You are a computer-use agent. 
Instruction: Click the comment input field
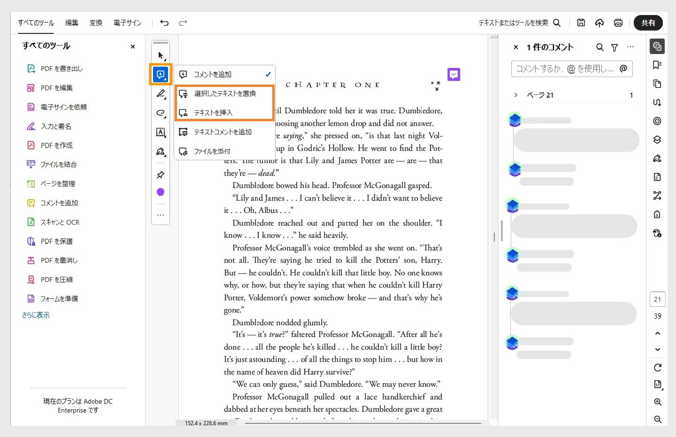coord(572,69)
